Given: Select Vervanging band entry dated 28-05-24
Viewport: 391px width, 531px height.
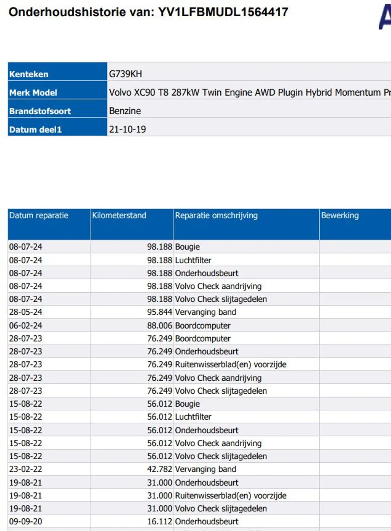Looking at the screenshot, I should [206, 312].
